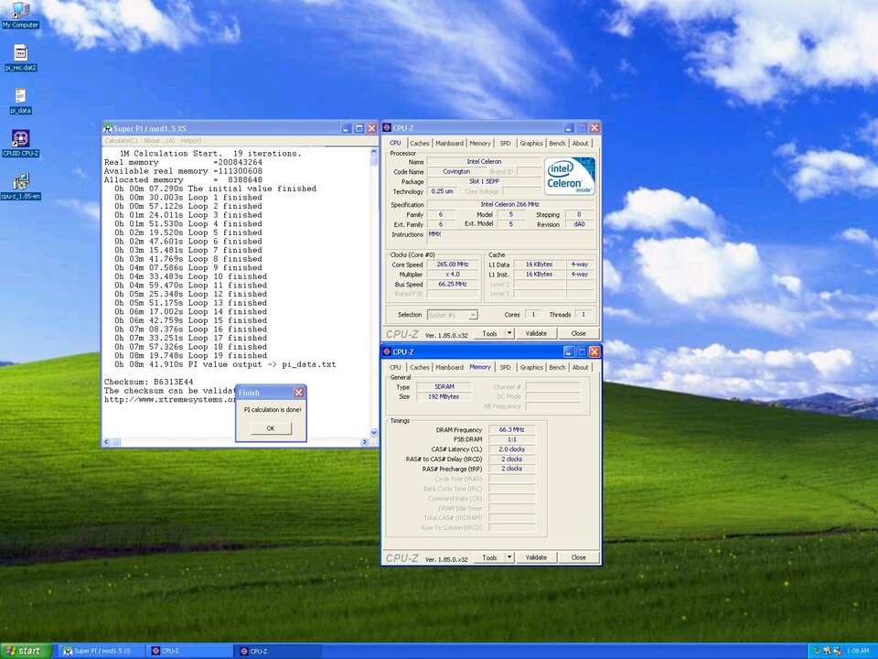Click Tools button in bottom CPU-Z window

[x=489, y=557]
